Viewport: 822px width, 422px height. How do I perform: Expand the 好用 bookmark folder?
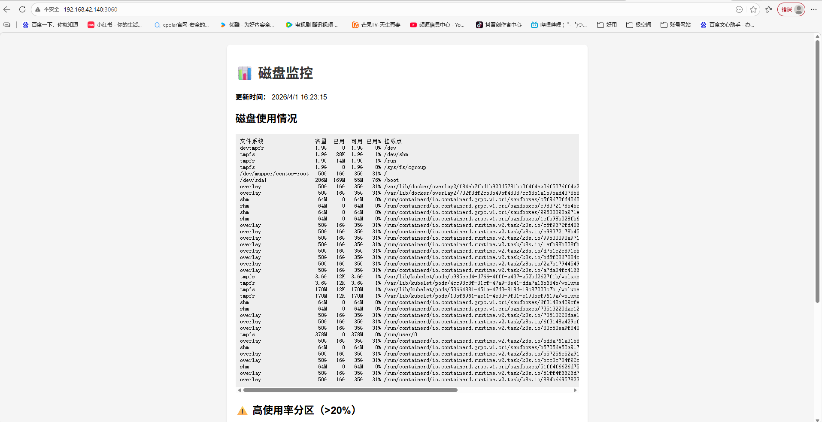coord(607,25)
